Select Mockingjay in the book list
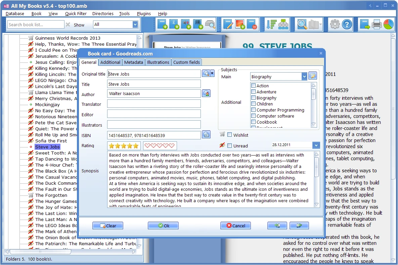The image size is (398, 265). coord(47,104)
